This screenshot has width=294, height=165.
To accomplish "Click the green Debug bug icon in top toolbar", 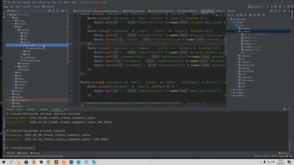I will pyautogui.click(x=271, y=6).
